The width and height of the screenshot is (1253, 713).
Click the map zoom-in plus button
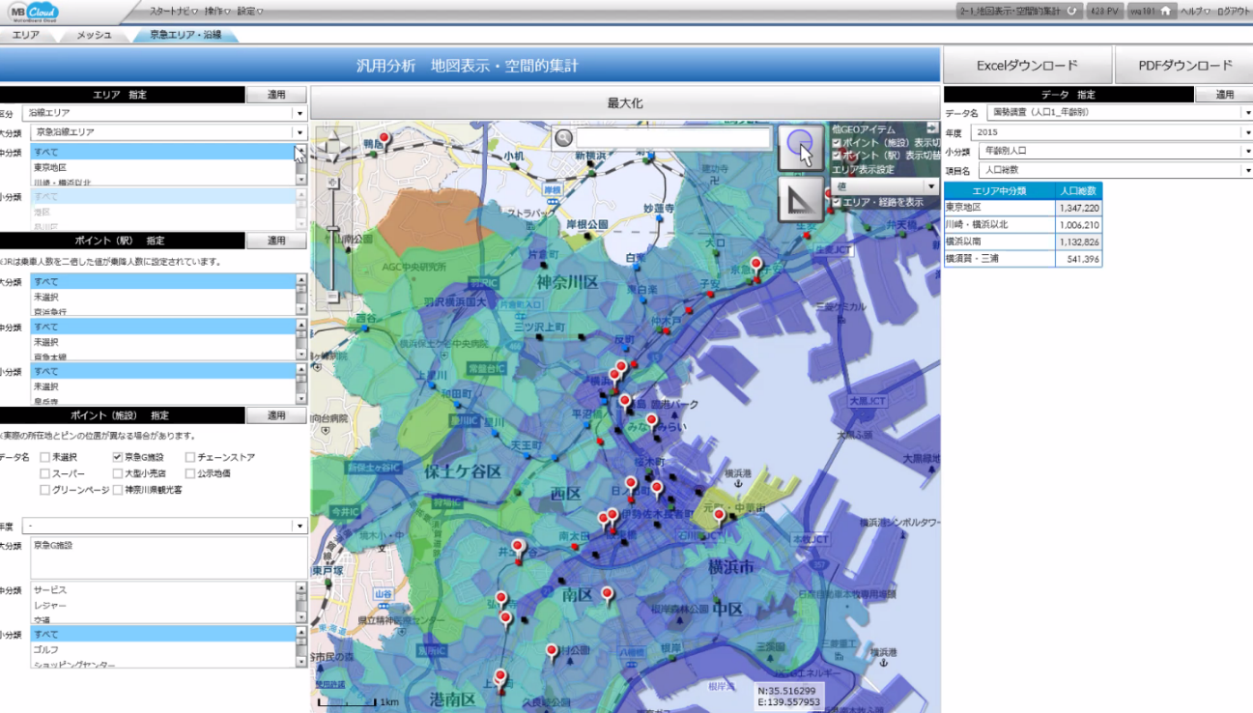(334, 182)
